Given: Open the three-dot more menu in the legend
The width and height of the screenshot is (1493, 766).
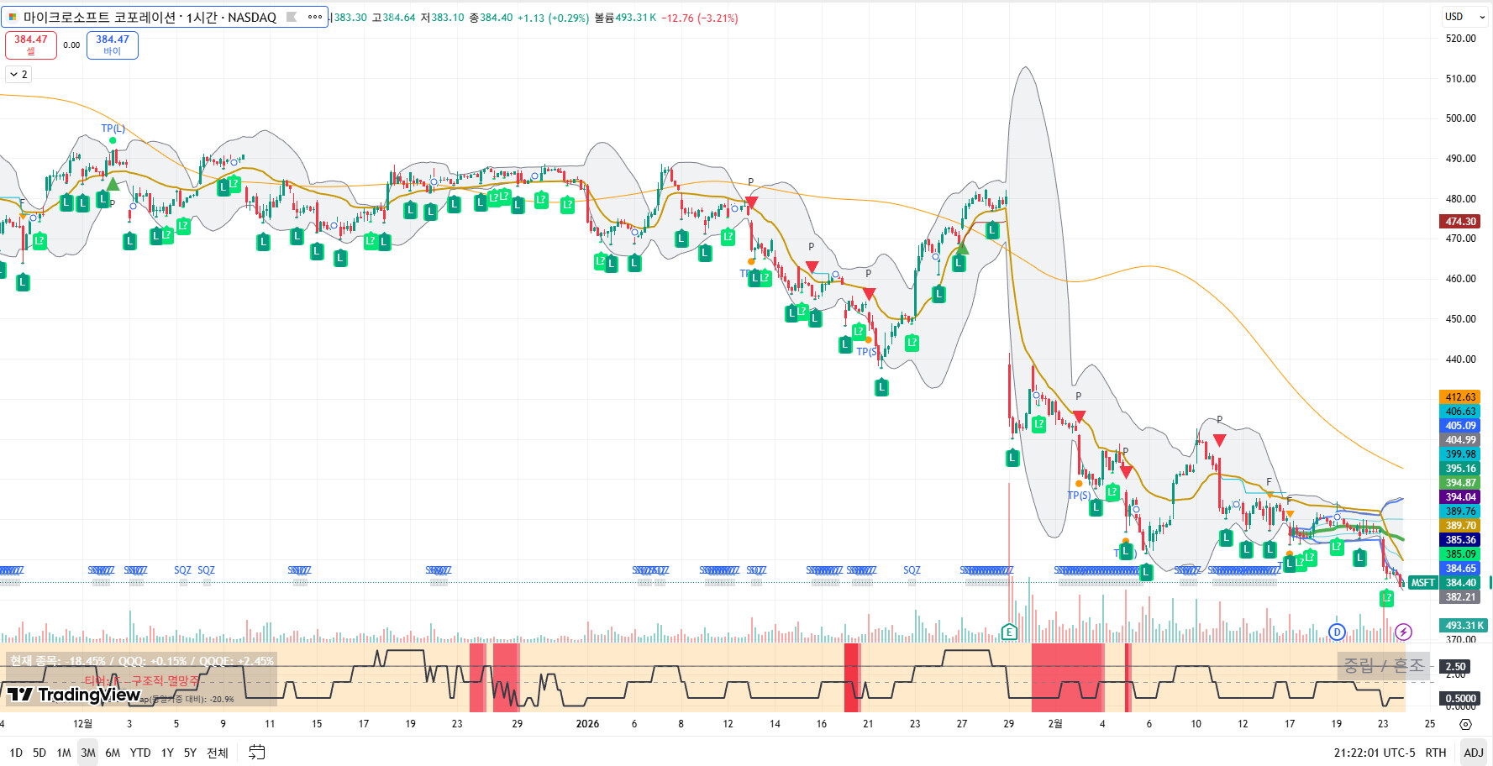Looking at the screenshot, I should pyautogui.click(x=315, y=17).
